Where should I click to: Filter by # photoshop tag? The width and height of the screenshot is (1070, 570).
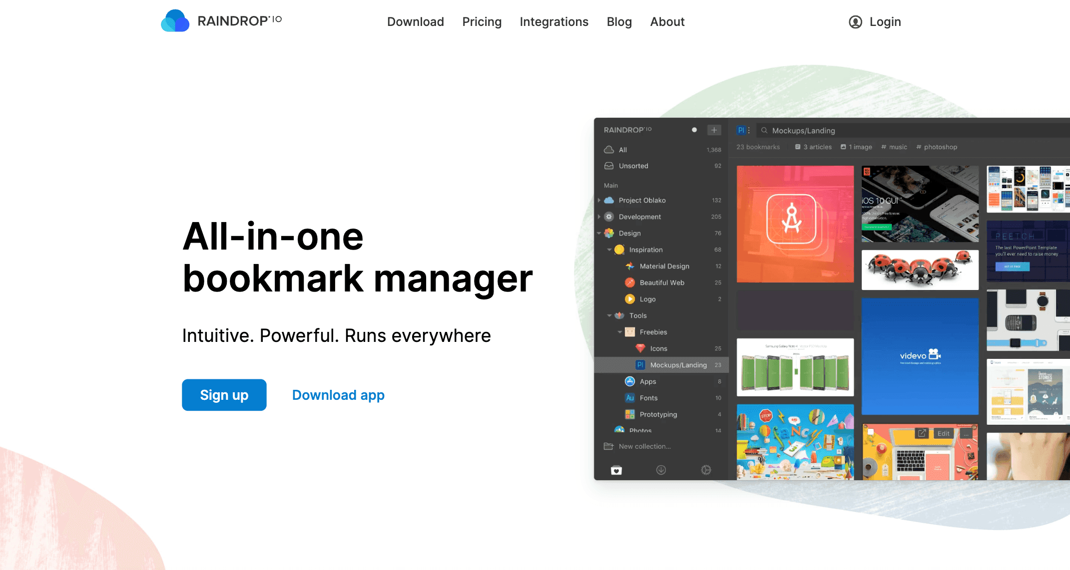[937, 147]
